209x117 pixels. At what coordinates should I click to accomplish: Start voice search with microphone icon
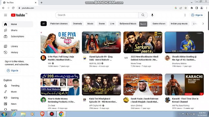(152, 15)
